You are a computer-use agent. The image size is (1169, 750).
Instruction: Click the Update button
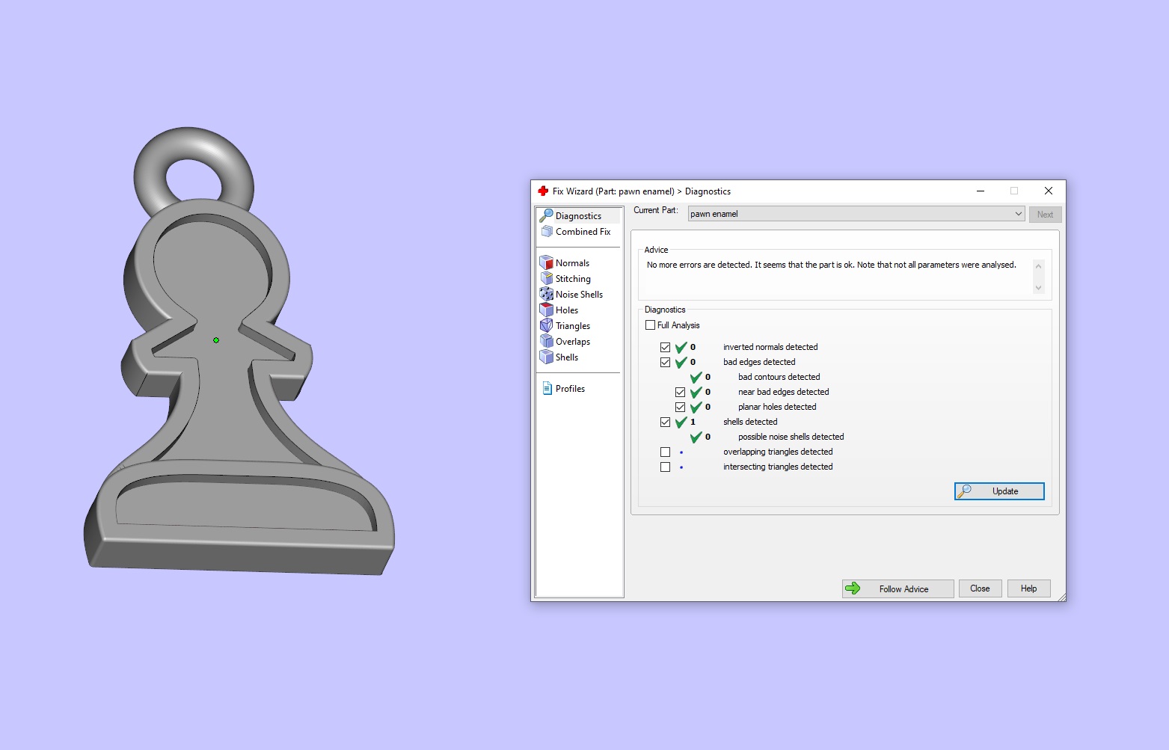999,491
